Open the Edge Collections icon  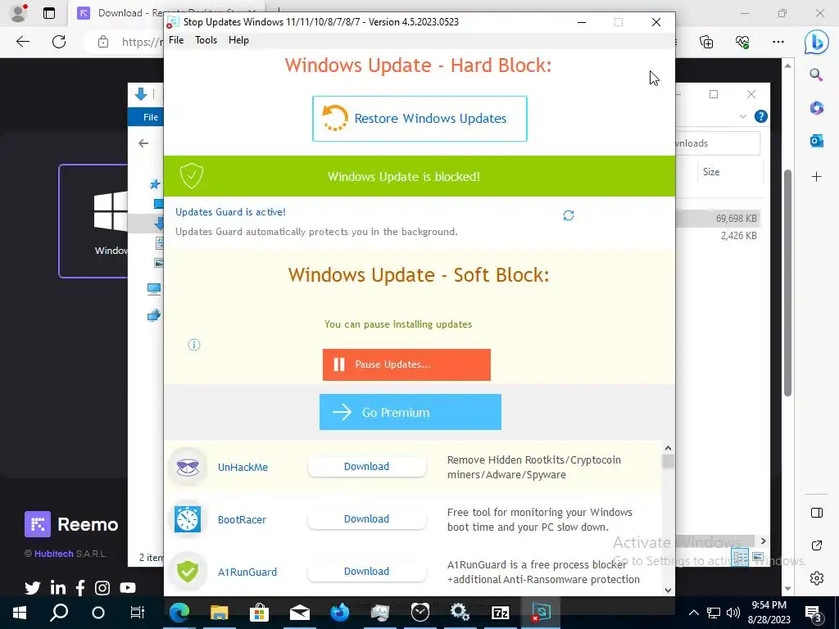click(x=706, y=42)
